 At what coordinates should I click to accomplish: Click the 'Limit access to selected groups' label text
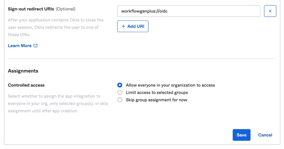[x=157, y=93]
